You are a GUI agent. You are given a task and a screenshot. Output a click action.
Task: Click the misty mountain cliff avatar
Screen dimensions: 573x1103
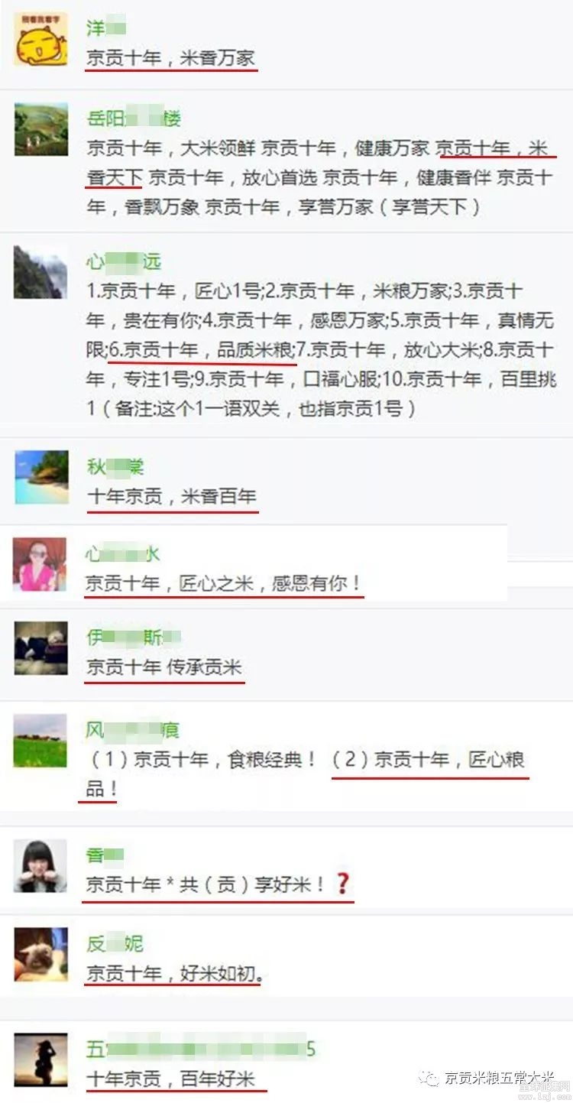point(40,272)
